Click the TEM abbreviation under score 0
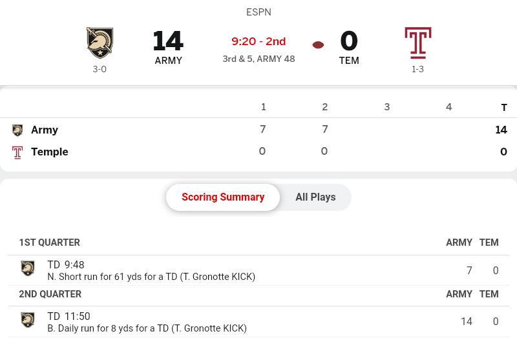The width and height of the screenshot is (517, 338). [349, 61]
